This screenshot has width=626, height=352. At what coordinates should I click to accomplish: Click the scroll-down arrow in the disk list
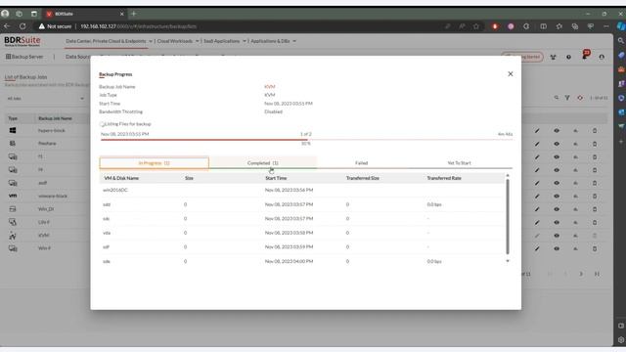point(508,261)
